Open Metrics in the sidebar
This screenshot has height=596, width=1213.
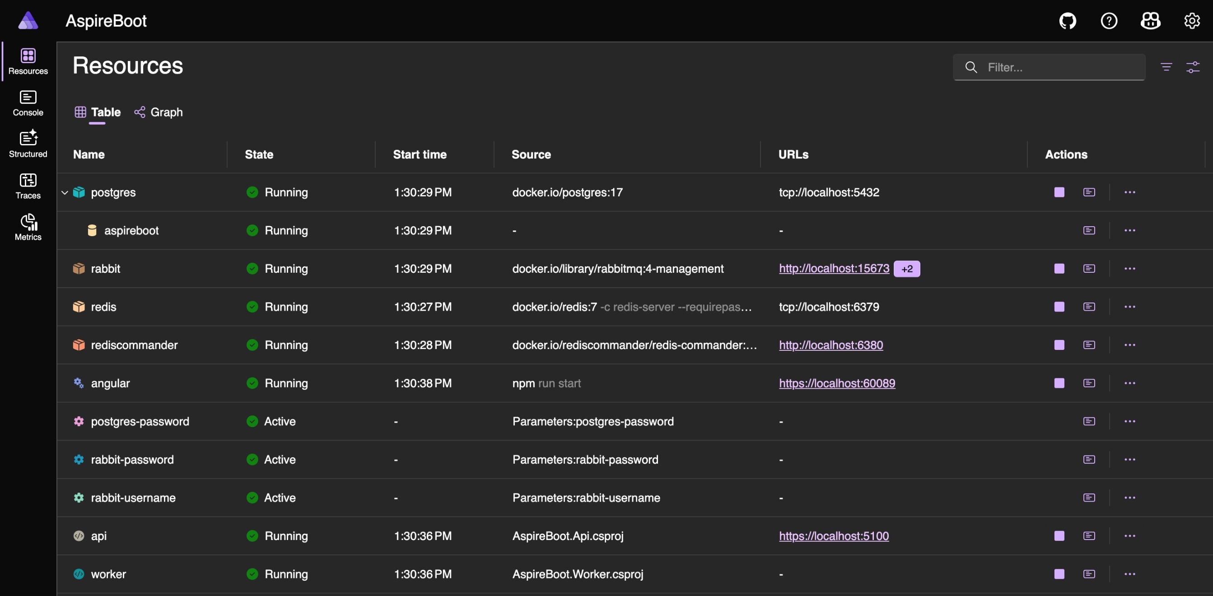[28, 228]
